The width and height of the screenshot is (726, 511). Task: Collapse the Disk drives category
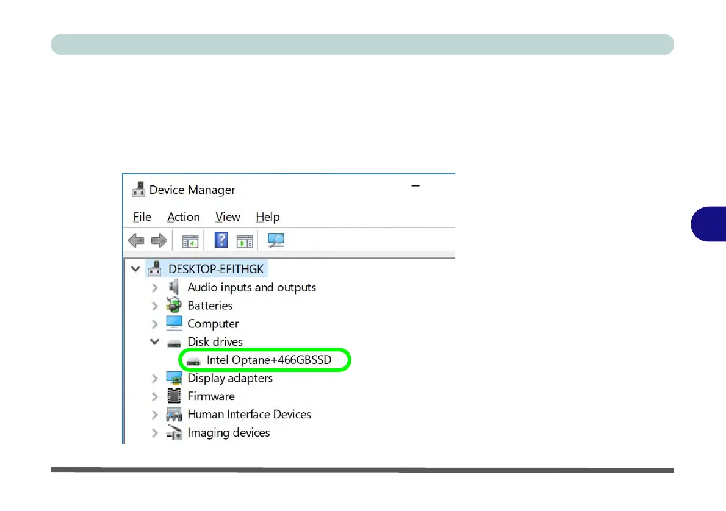154,342
